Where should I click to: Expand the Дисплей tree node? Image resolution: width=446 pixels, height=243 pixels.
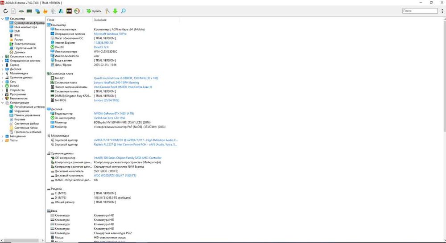(x=3, y=69)
